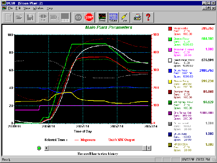This screenshot has height=163, width=217.
Task: Click history scrollbar left arrow
Action: point(47,148)
